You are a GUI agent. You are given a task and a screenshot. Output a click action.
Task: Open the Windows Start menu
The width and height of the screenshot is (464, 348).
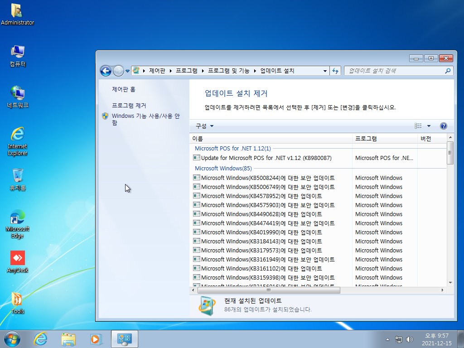[x=12, y=339]
